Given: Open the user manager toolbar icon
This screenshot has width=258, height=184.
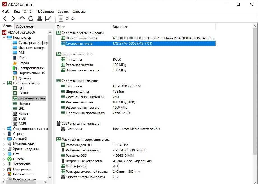Looking at the screenshot, I should click(40, 19).
